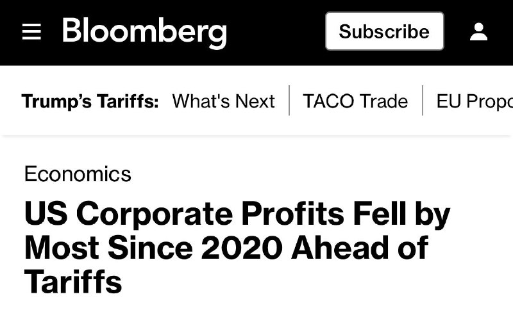View the EU topic at the bar's right edge

coord(475,101)
